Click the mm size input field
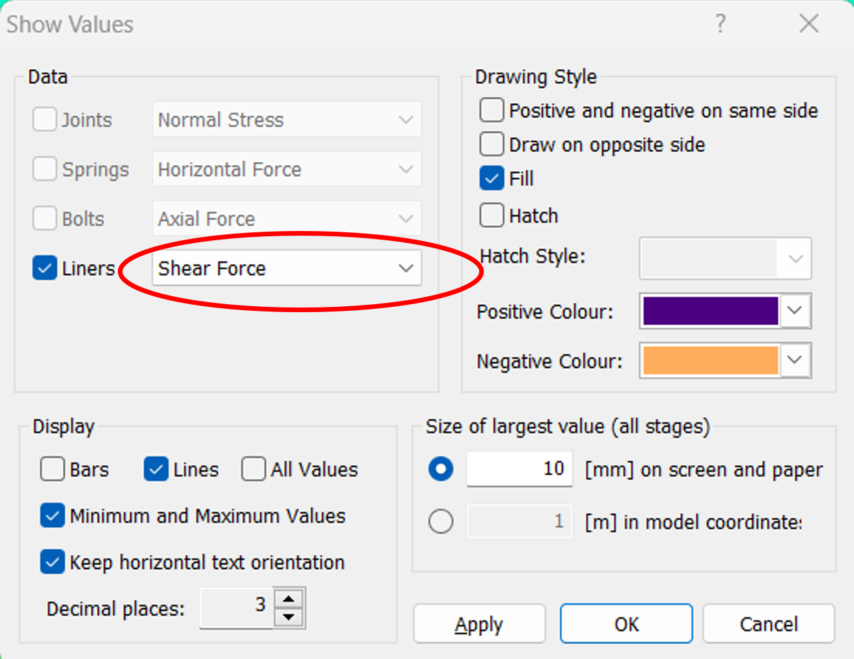 (x=519, y=469)
